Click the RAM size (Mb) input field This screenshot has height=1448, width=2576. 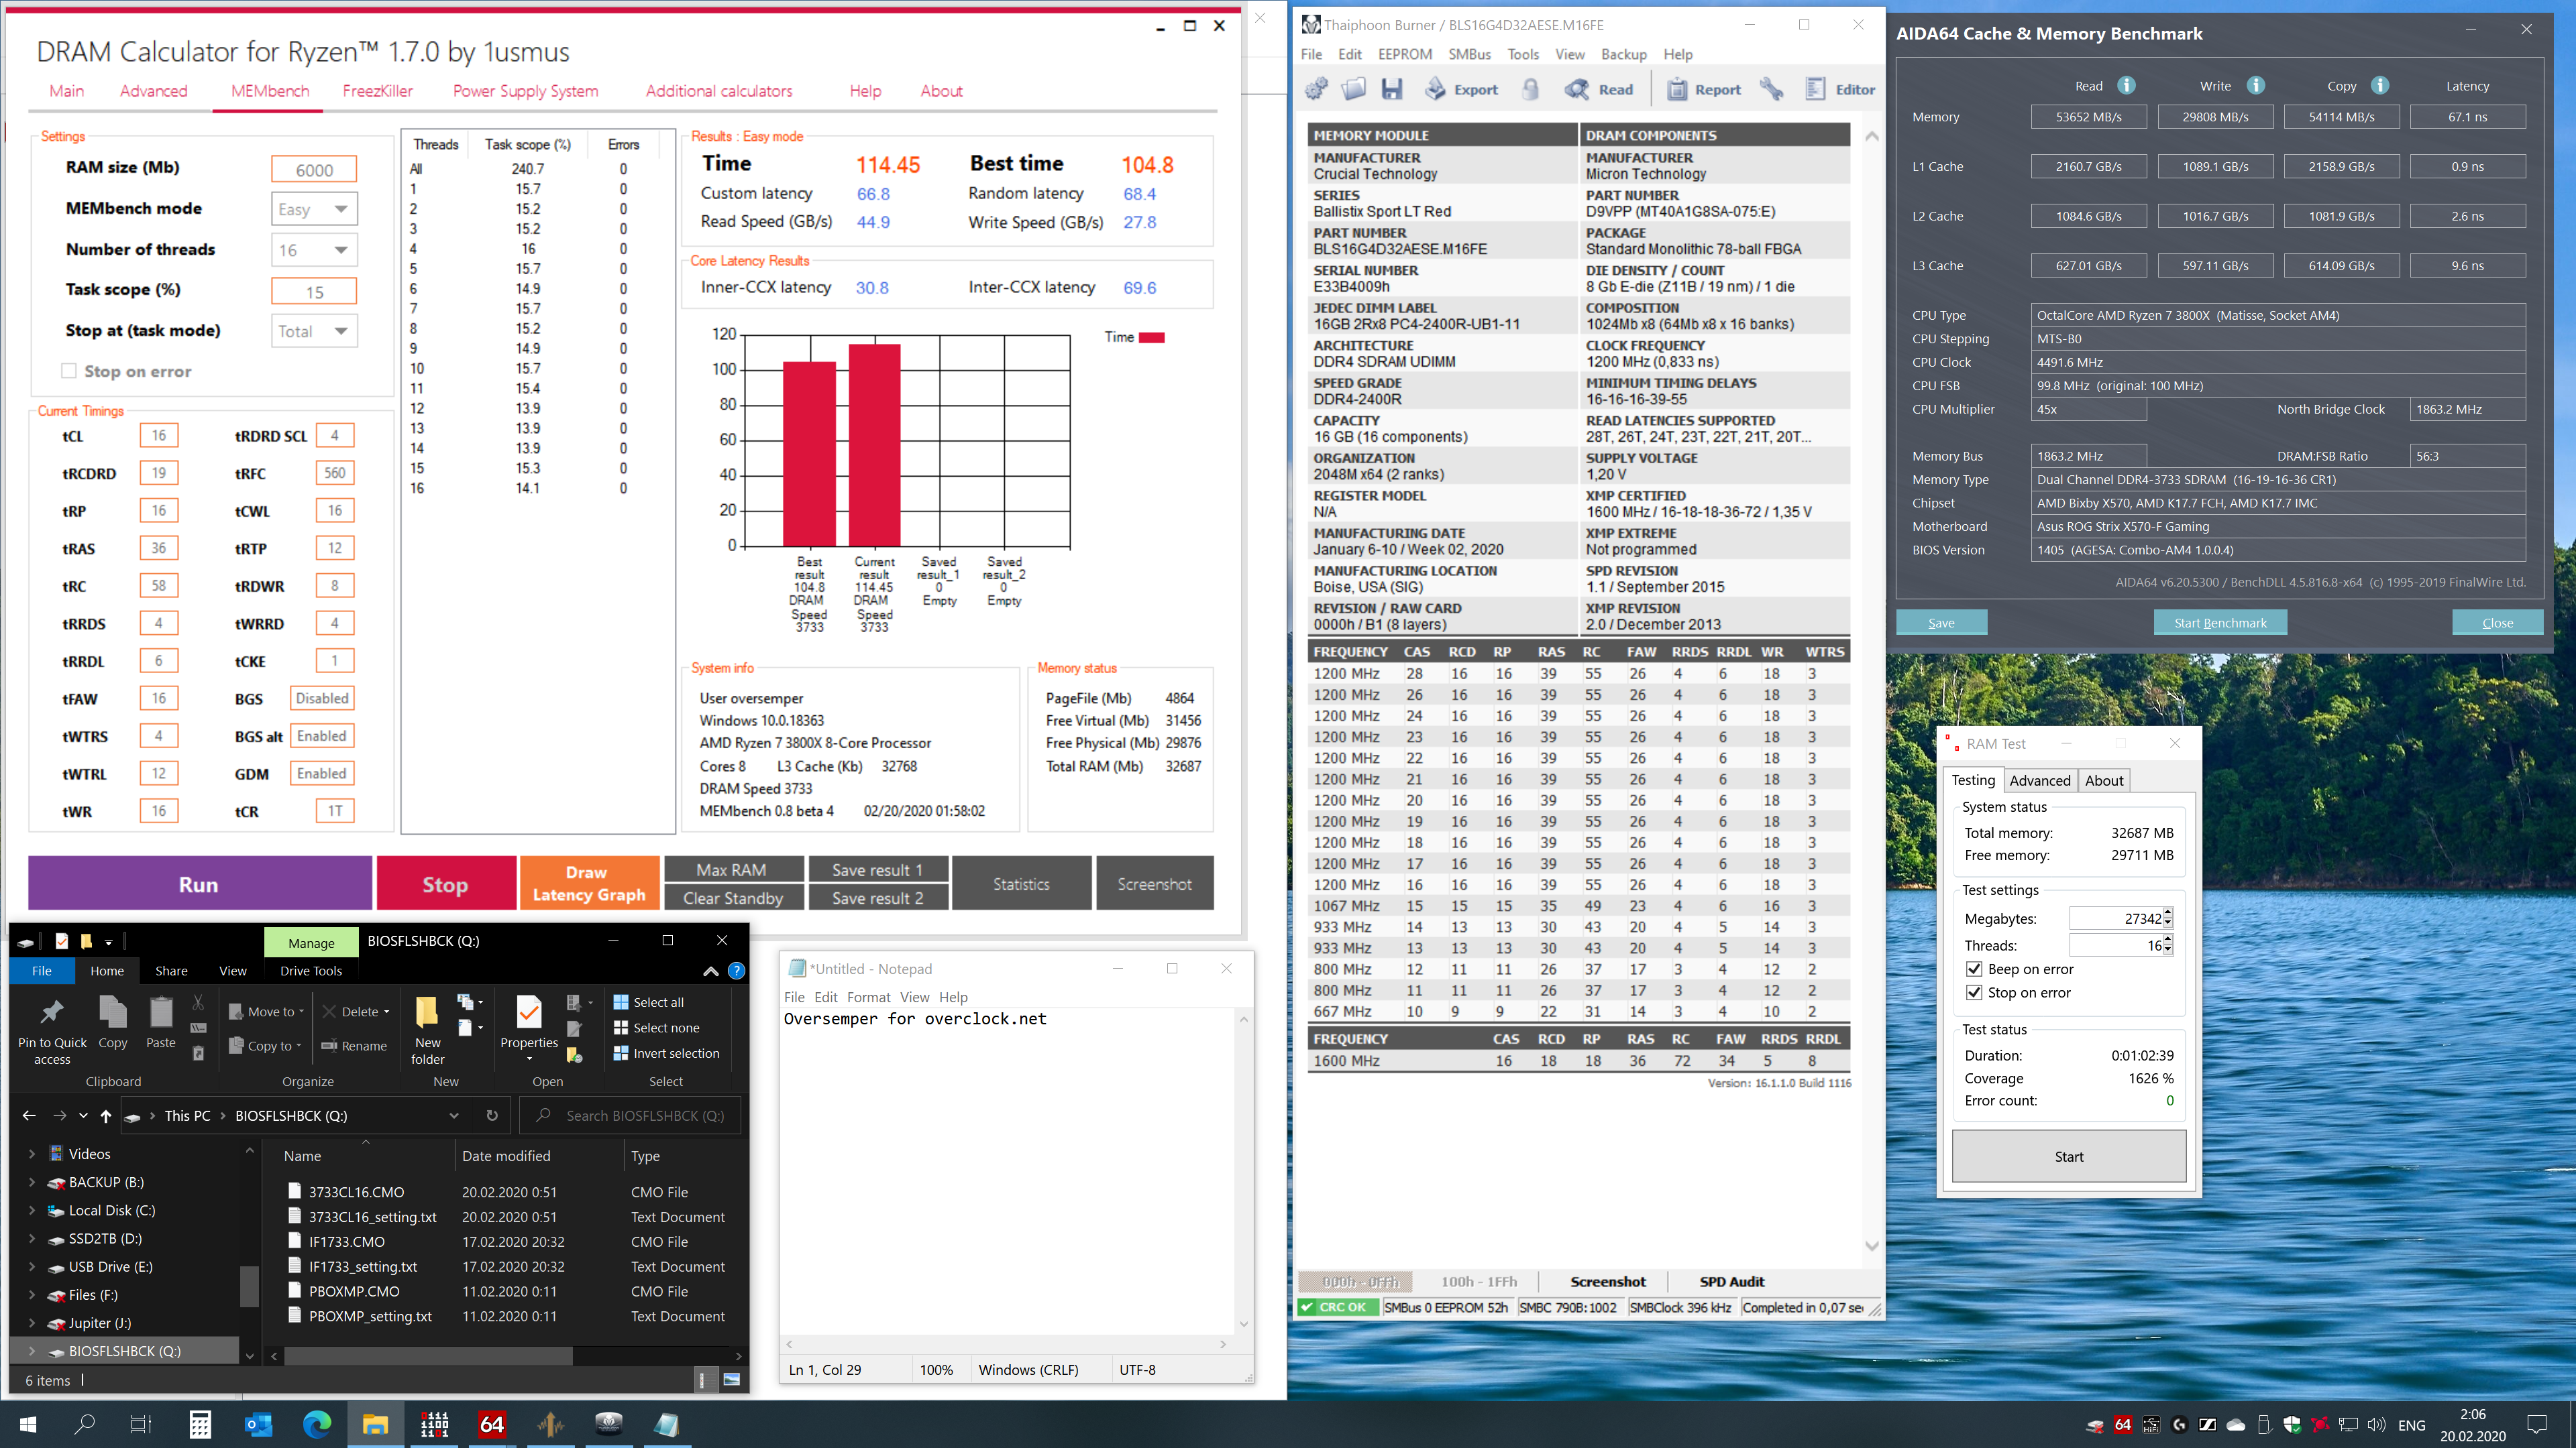314,170
